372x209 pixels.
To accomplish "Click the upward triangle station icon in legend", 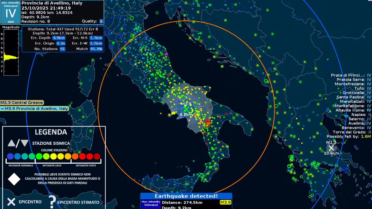I will click(11, 143).
